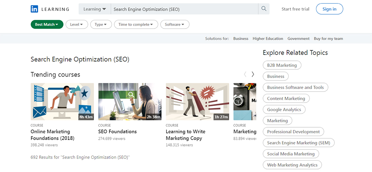Open the Government solutions link
The width and height of the screenshot is (372, 172).
click(x=298, y=39)
